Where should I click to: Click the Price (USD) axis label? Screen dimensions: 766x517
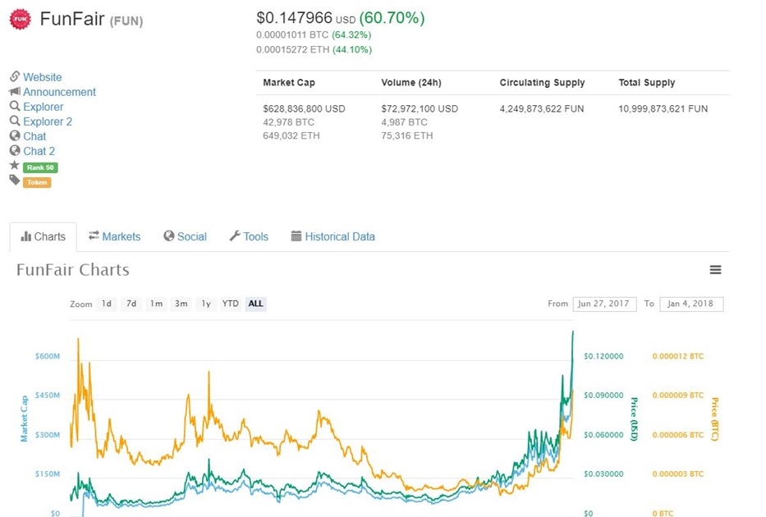634,419
